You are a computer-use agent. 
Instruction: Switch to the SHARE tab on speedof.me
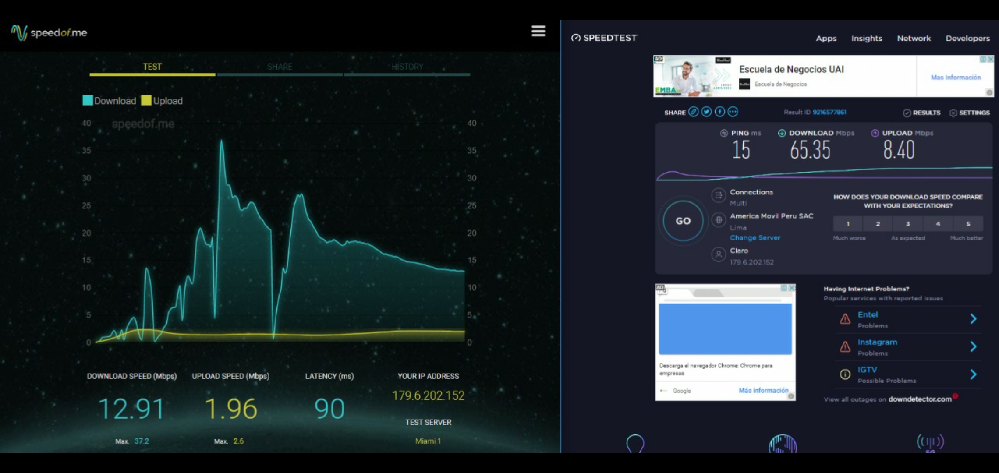pyautogui.click(x=279, y=67)
